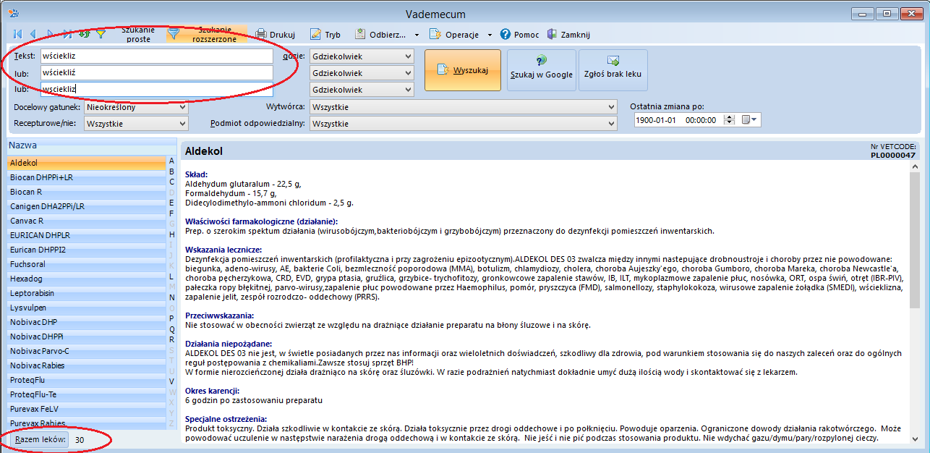Click the Wyszukaj search button
Screen dimensions: 930x453
[x=463, y=70]
